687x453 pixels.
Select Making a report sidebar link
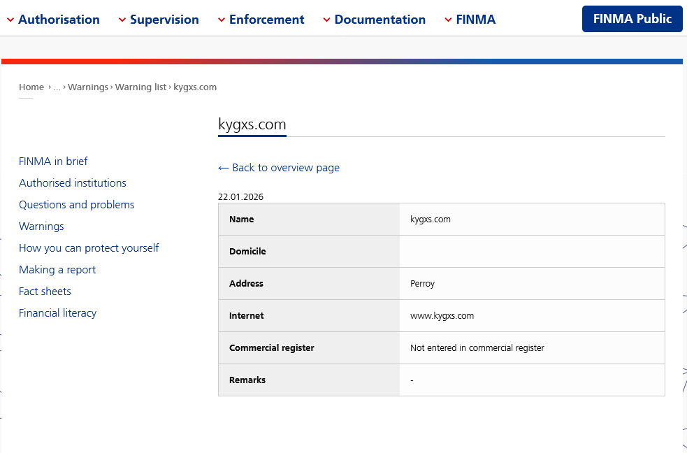pyautogui.click(x=57, y=270)
